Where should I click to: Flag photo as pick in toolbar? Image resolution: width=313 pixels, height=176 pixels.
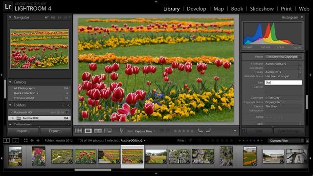[162, 131]
